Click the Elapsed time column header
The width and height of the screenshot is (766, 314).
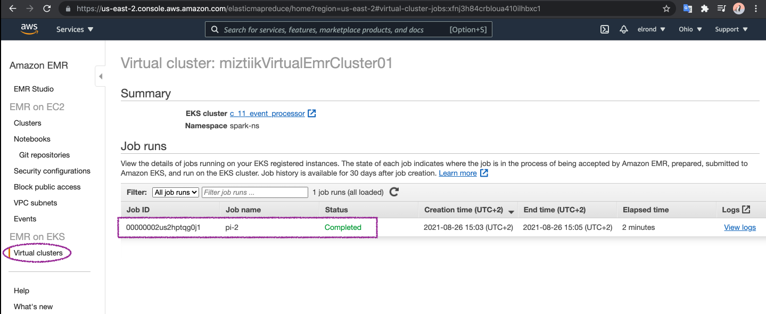[x=646, y=210]
